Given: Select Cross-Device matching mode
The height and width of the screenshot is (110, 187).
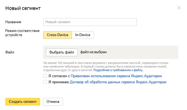Looking at the screenshot, I should [x=58, y=35].
